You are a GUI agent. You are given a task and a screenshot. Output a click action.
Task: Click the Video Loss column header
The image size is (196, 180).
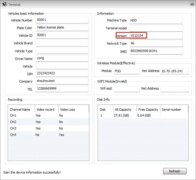[x=74, y=110]
